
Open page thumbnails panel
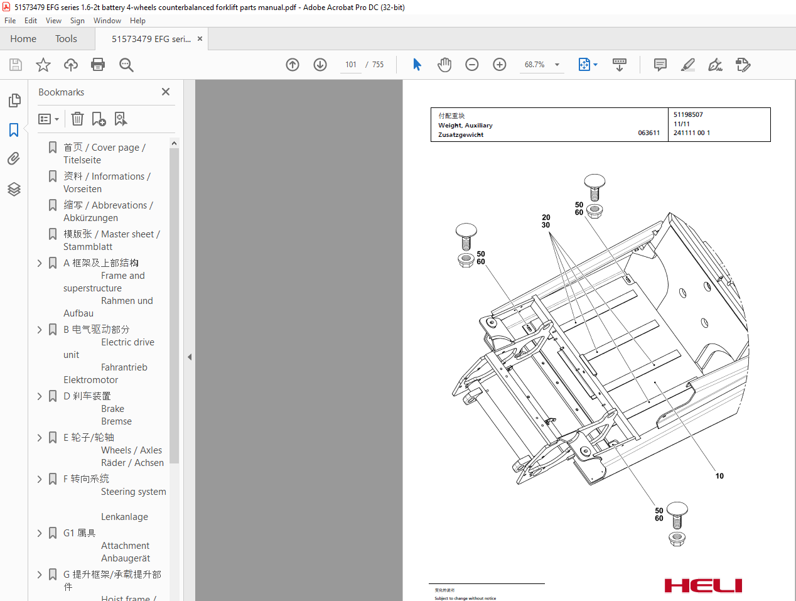tap(14, 100)
